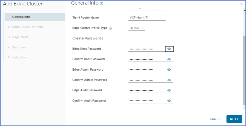Click the General Info help icon
Viewport: 246px width, 126px height.
(x=102, y=3)
